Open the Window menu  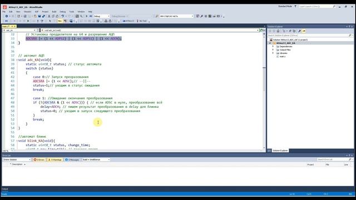(x=81, y=12)
